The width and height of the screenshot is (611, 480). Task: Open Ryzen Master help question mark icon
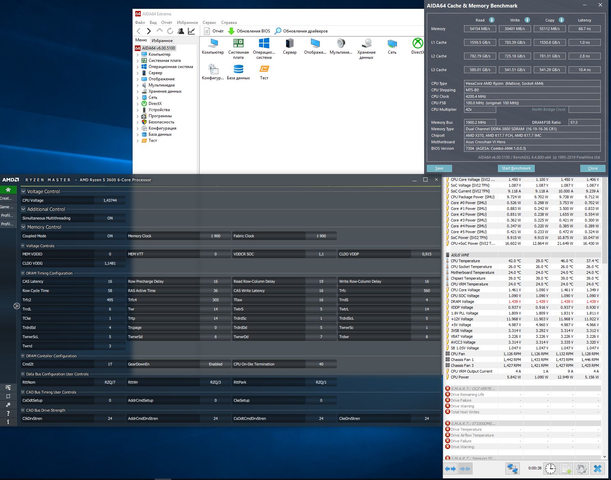[x=8, y=413]
